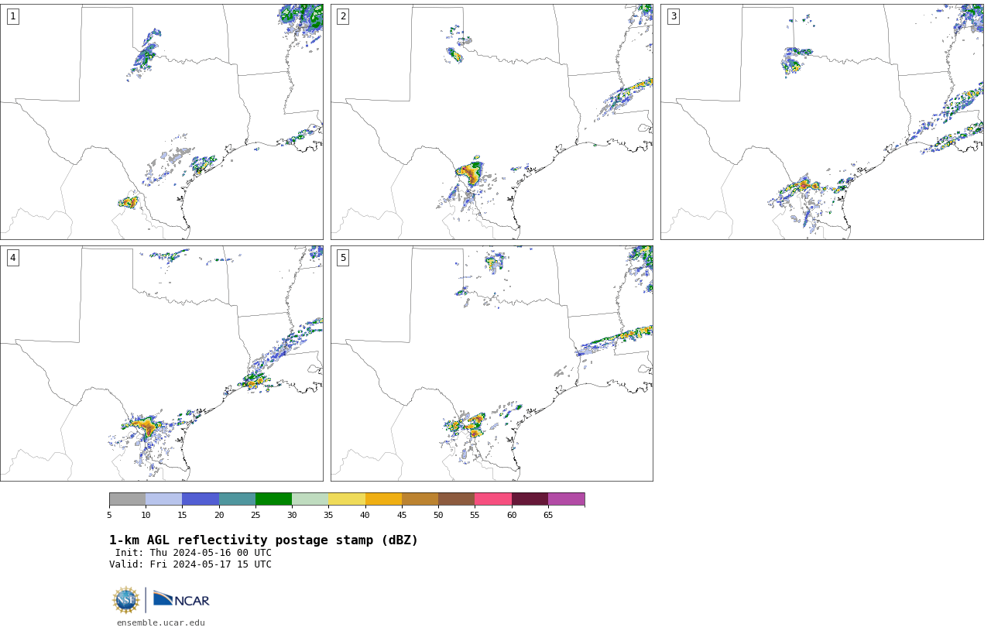Viewport: 991px width, 631px height.
Task: Click the colorbar tick label 35
Action: (x=328, y=515)
